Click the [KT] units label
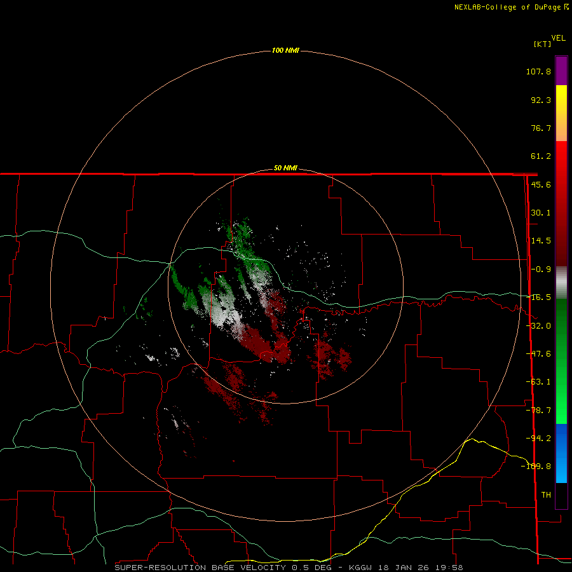Image resolution: width=572 pixels, height=572 pixels. [x=543, y=44]
